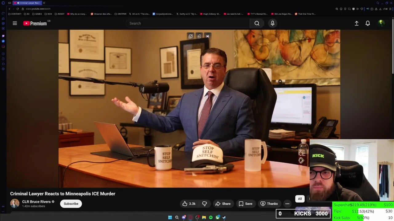Open the CONTENT? bookmarks folder
The image size is (394, 221).
pyautogui.click(x=15, y=14)
